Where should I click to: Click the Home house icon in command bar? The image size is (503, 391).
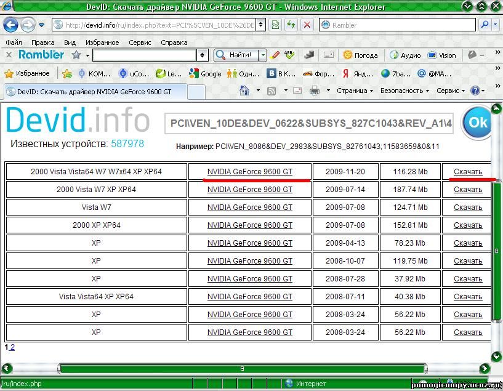pos(244,91)
